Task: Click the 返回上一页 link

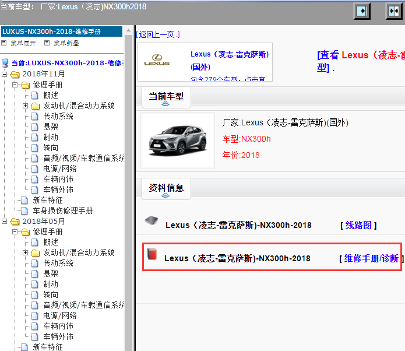Action: point(158,34)
